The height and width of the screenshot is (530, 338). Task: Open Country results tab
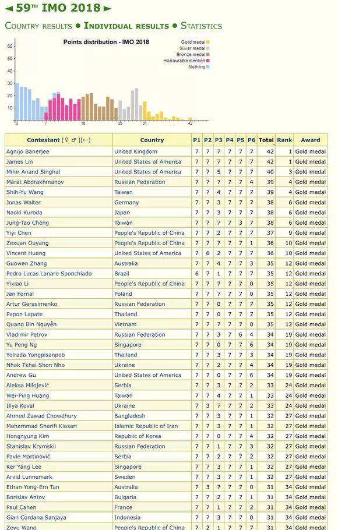click(38, 26)
